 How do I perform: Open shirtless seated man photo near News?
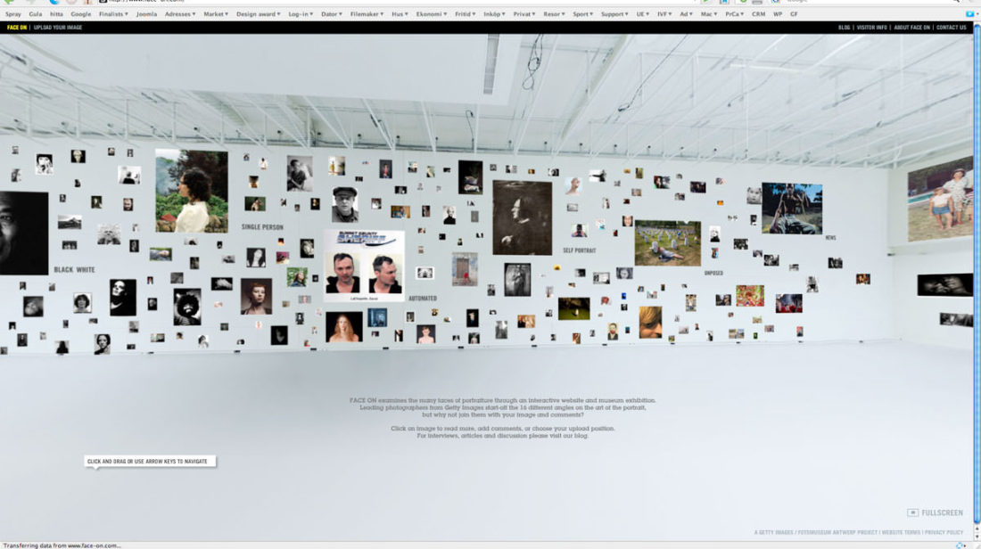[x=792, y=209]
